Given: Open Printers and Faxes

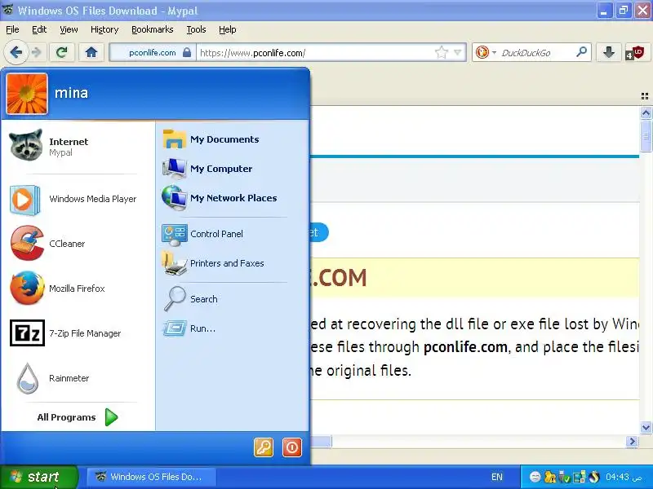Looking at the screenshot, I should tap(233, 263).
